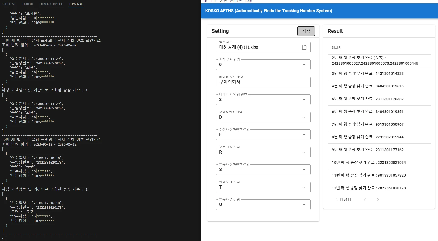Open the 수신자 전화번호 컬럼 dropdown
The width and height of the screenshot is (438, 241).
click(x=304, y=134)
